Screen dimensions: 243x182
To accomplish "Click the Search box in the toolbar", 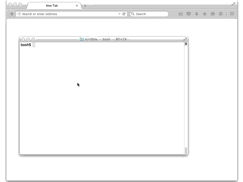I will click(x=149, y=14).
